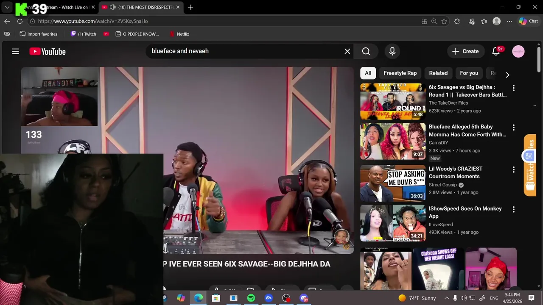Open Spotify from the taskbar
Viewport: 543px width, 305px height.
[251, 298]
